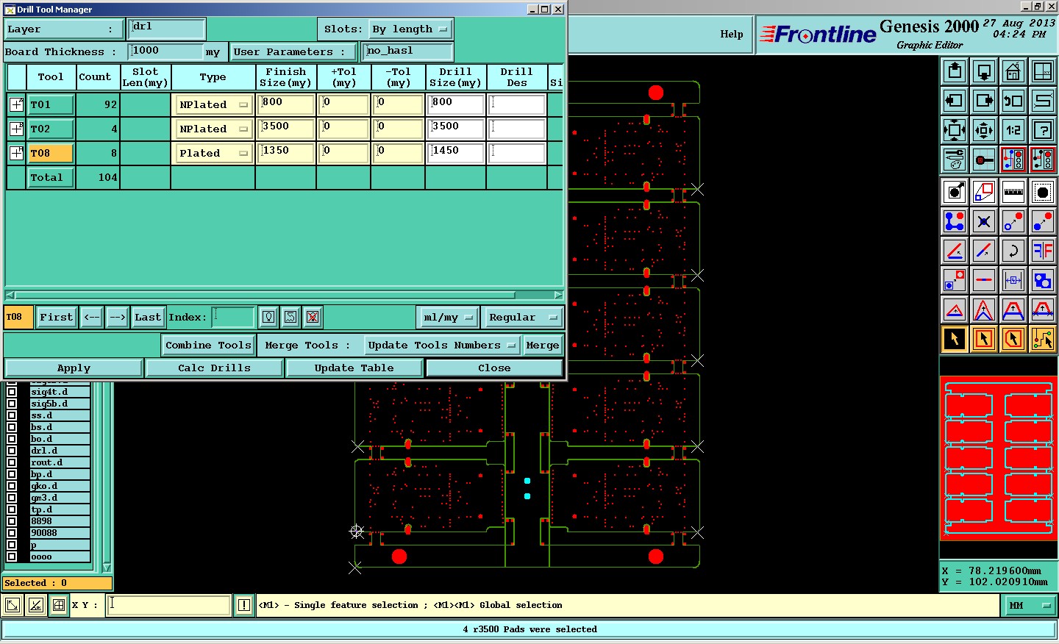Click the red X icon beside Index
Image resolution: width=1059 pixels, height=644 pixels.
313,317
